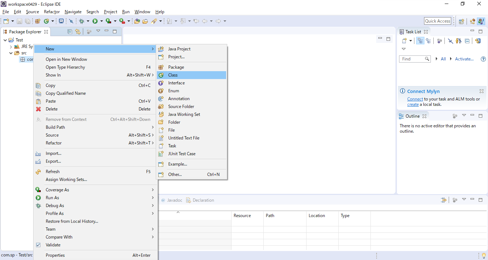Click Collapse All icon in Task List
This screenshot has width=488, height=260.
tap(467, 41)
